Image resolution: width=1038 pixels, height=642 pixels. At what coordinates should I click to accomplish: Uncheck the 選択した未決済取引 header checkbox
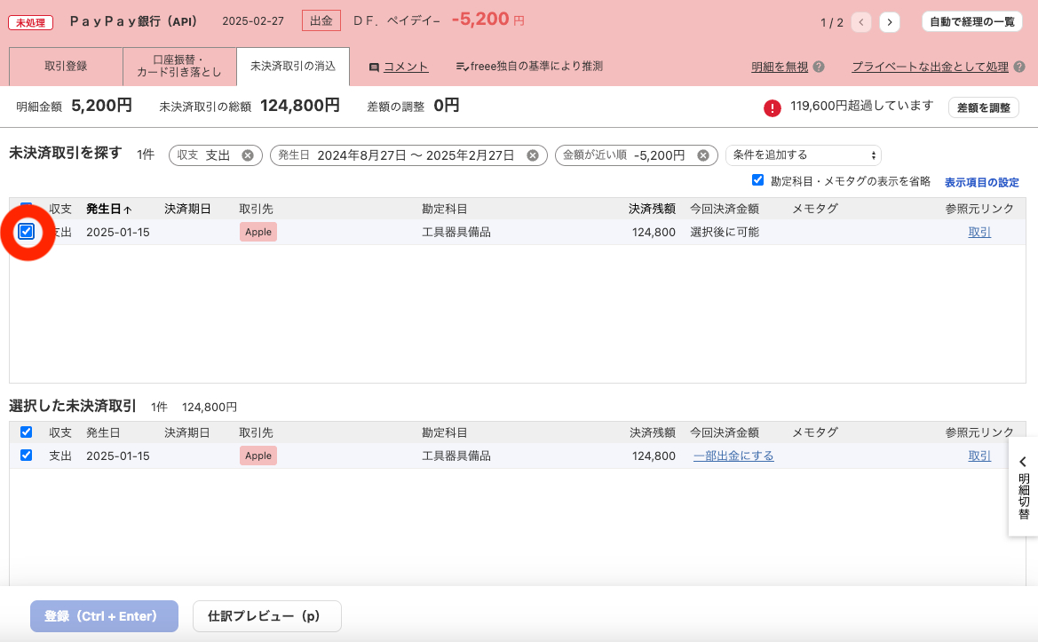click(25, 432)
